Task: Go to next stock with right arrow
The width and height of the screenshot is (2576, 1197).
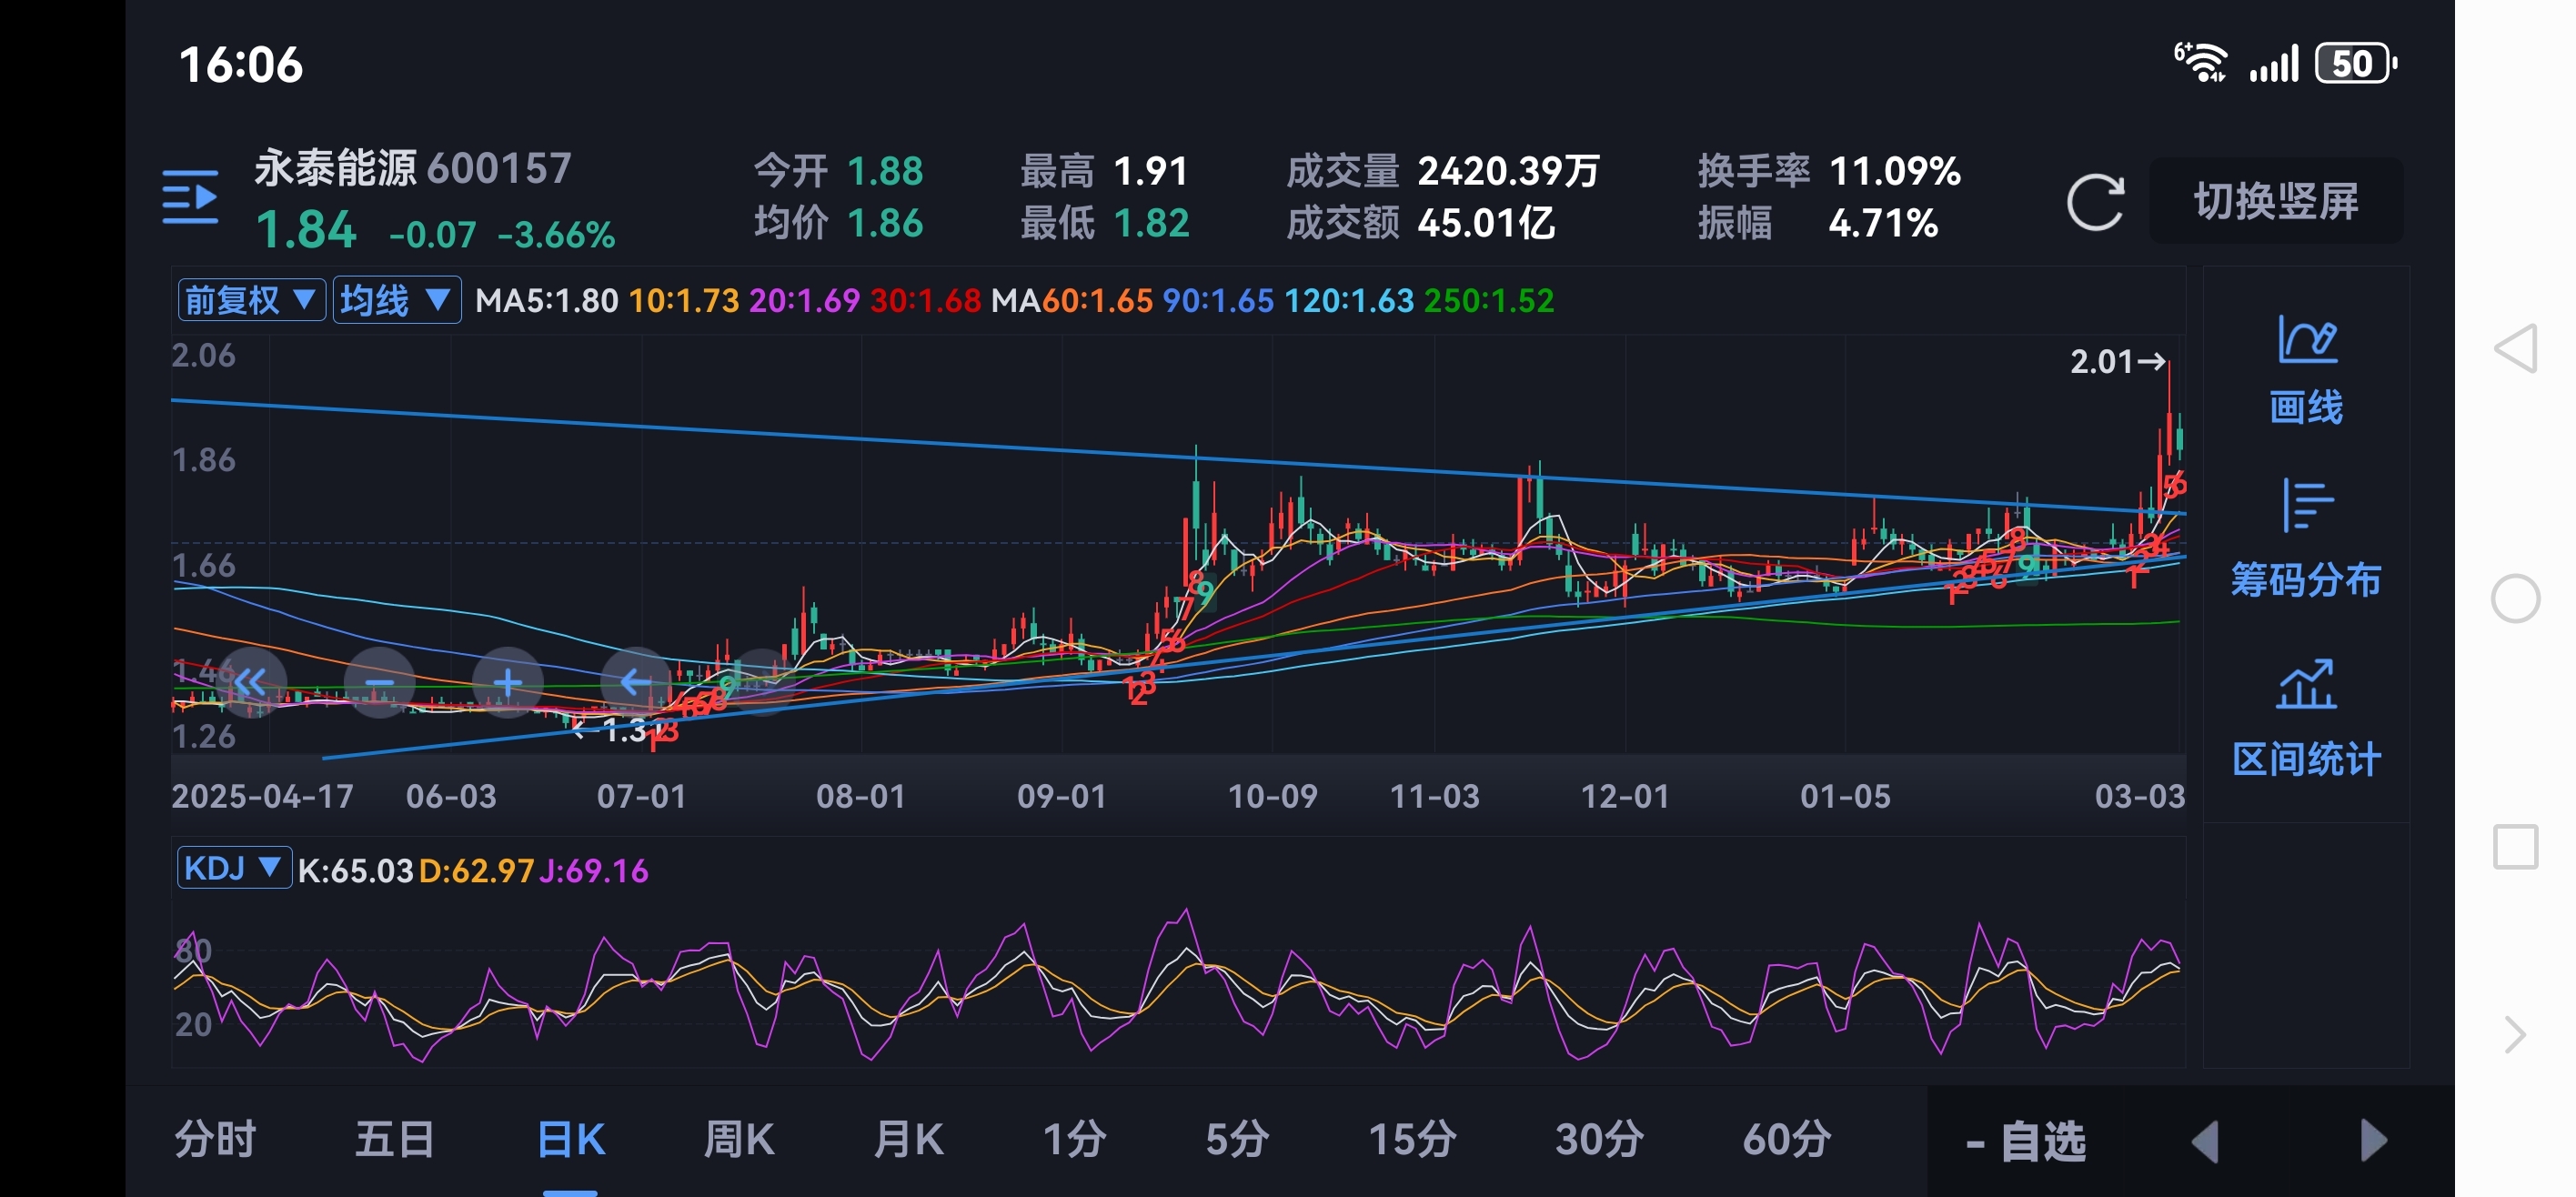Action: coord(2373,1141)
